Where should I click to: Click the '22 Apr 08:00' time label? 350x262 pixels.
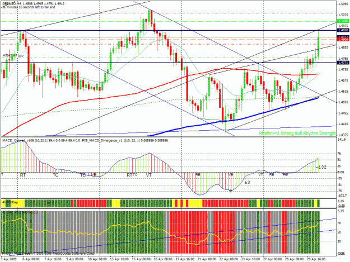228,259
